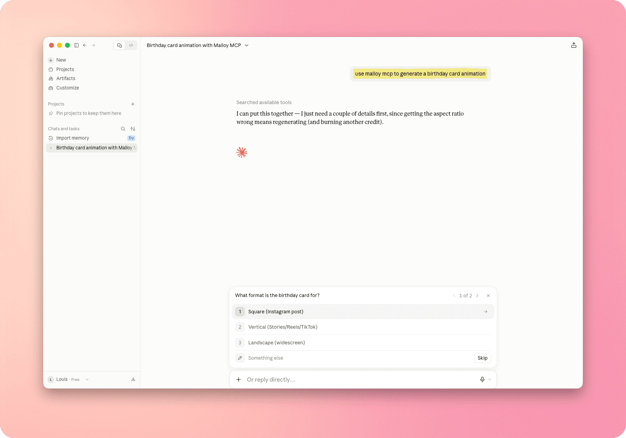This screenshot has width=626, height=438.
Task: Go to next question arrow
Action: click(477, 296)
